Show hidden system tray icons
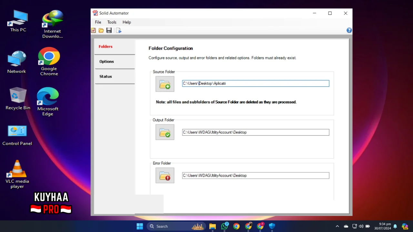This screenshot has width=413, height=232. pyautogui.click(x=337, y=226)
